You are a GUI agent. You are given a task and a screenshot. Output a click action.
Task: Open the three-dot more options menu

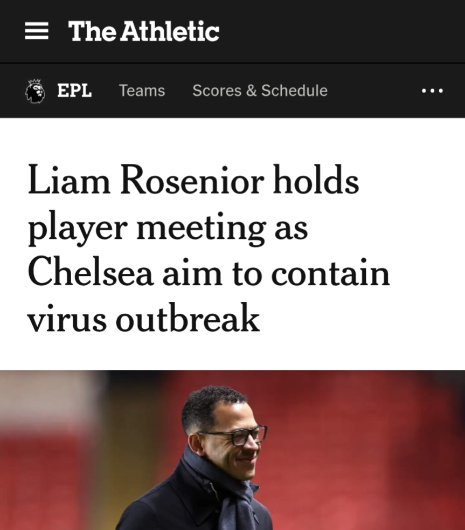coord(432,91)
